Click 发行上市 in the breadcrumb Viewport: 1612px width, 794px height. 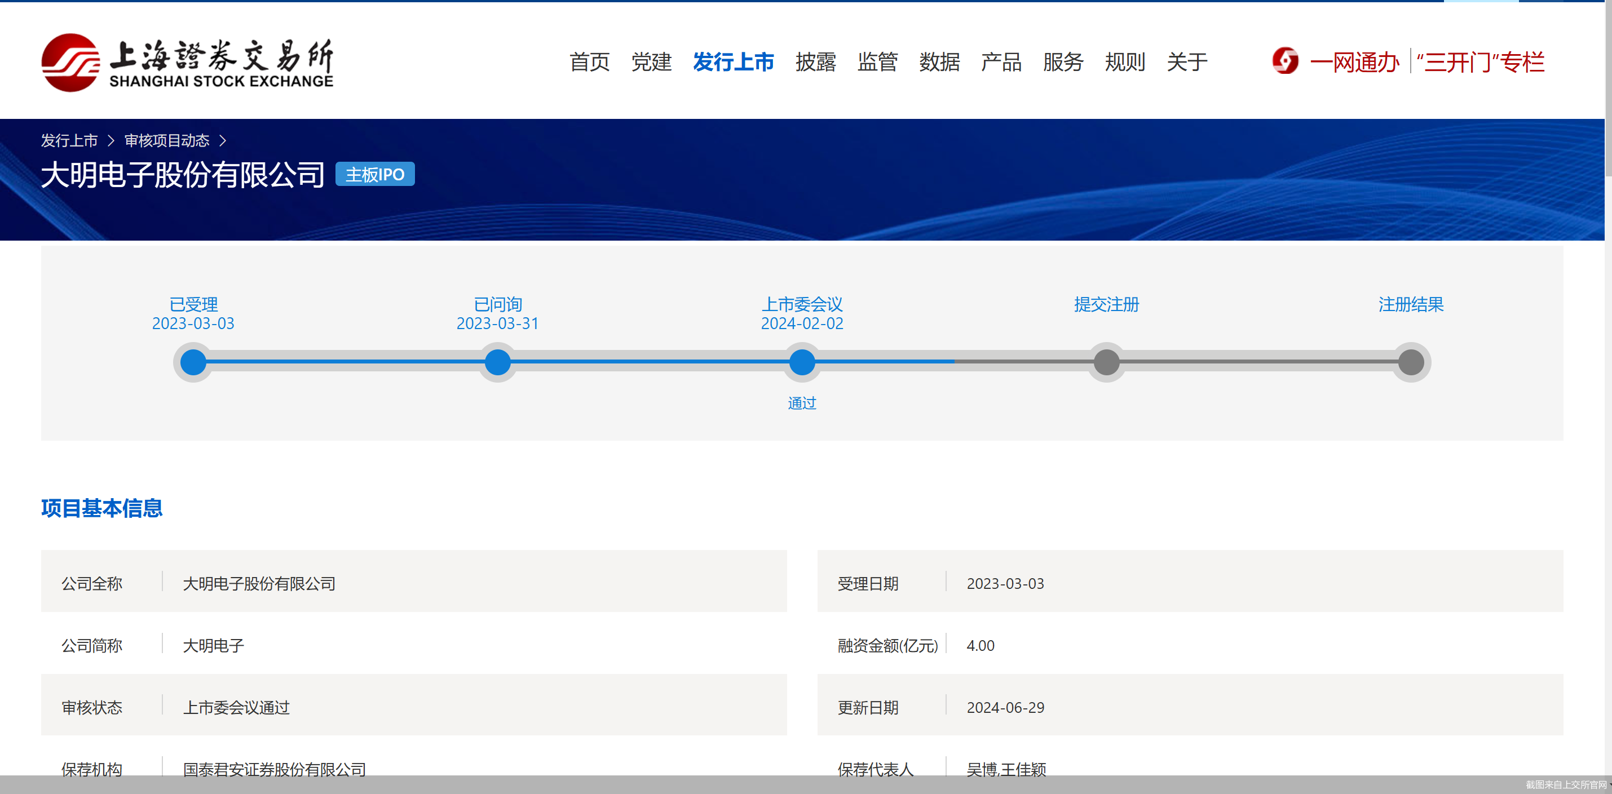pyautogui.click(x=69, y=140)
